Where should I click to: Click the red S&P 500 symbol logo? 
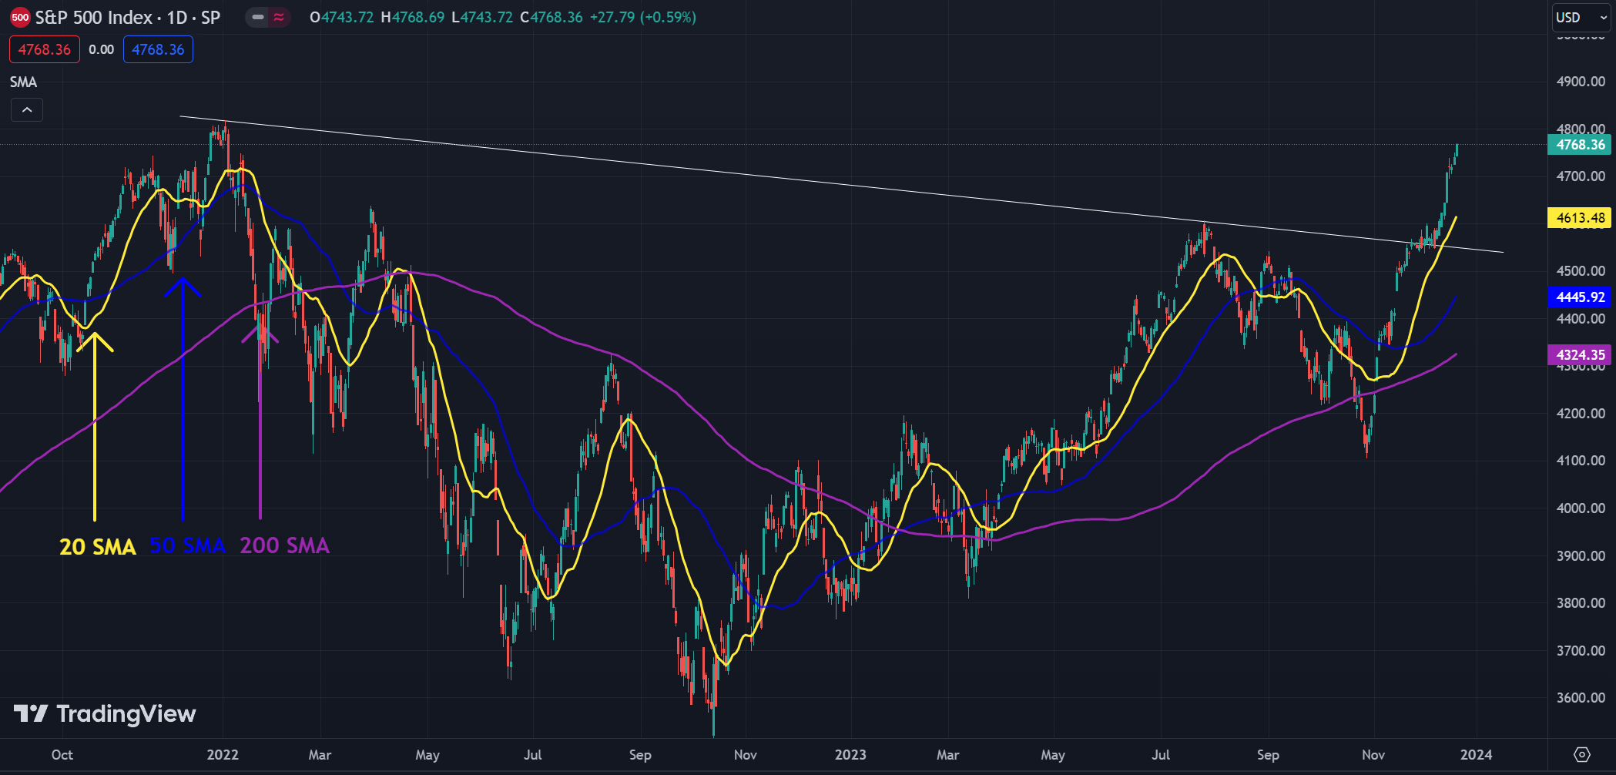(x=20, y=17)
